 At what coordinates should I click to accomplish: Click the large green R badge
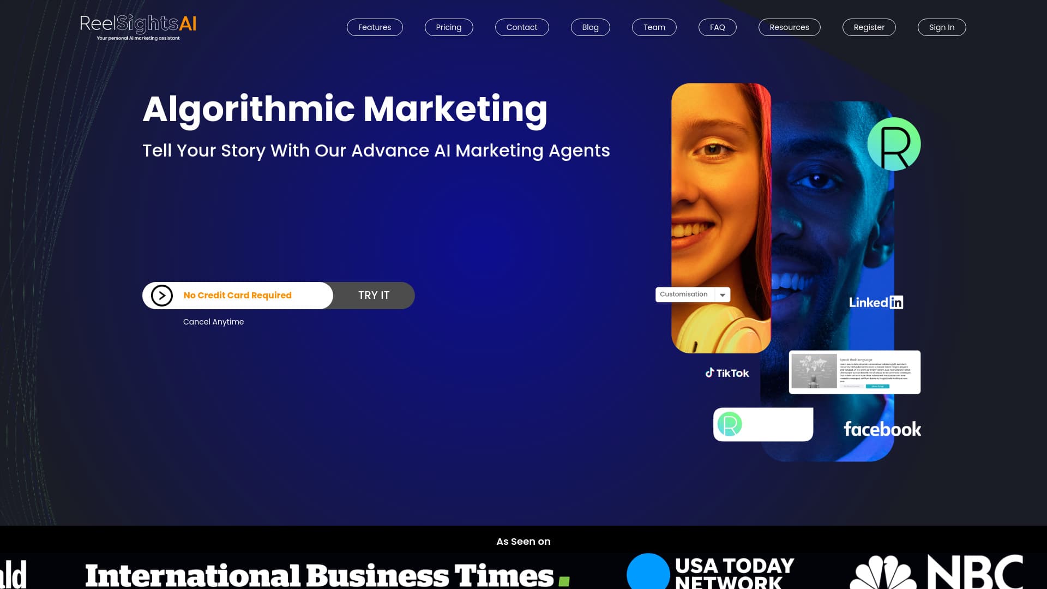[894, 145]
